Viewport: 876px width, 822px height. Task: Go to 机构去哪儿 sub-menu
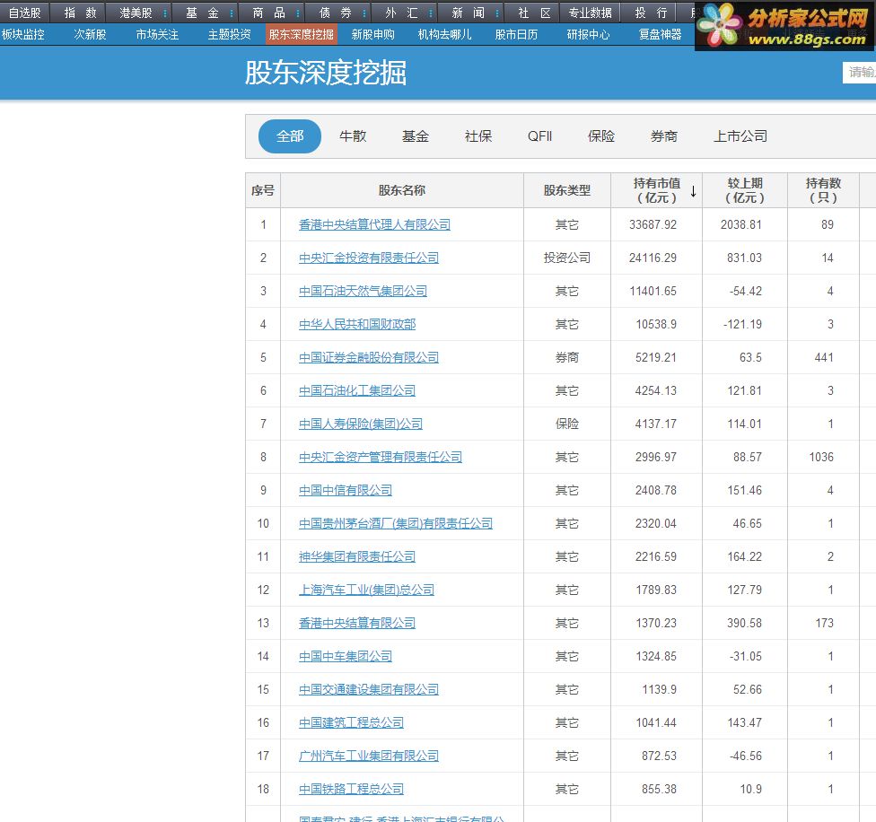point(444,35)
